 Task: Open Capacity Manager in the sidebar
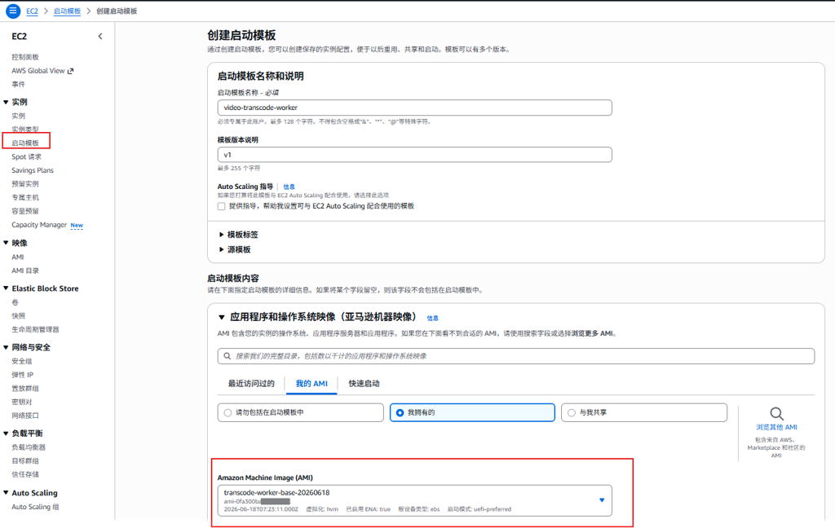pyautogui.click(x=39, y=225)
